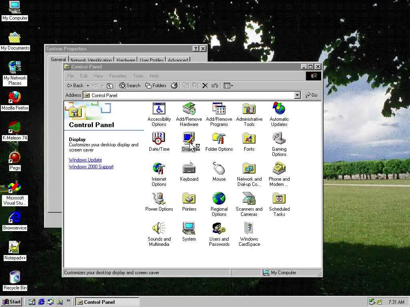Expand the Back history dropdown arrow
The width and height of the screenshot is (410, 307).
(88, 86)
